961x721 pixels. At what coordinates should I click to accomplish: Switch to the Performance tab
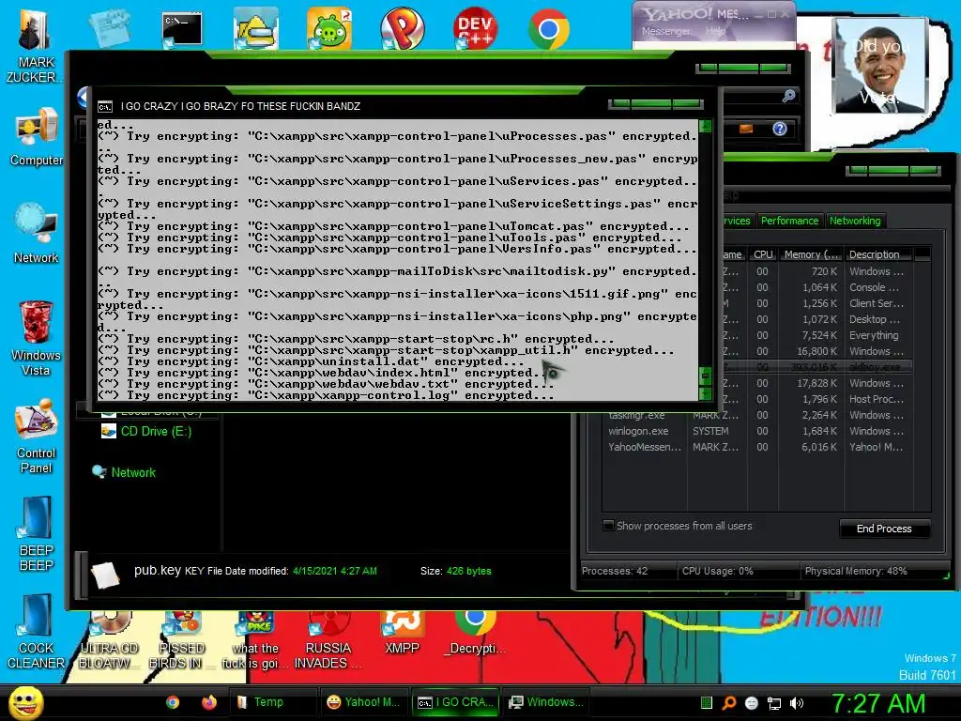pyautogui.click(x=789, y=221)
